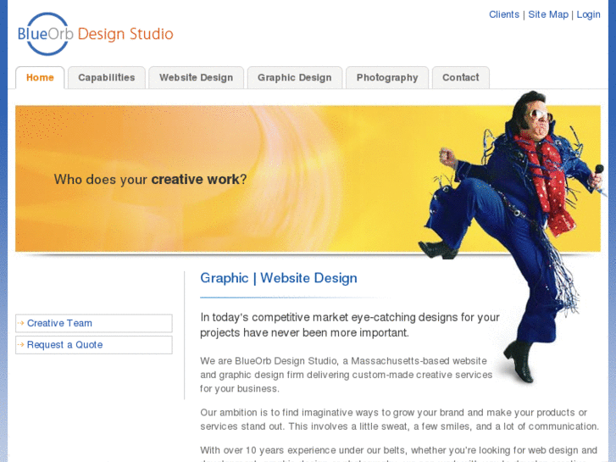This screenshot has width=616, height=462.
Task: Open the Clients link
Action: click(503, 14)
